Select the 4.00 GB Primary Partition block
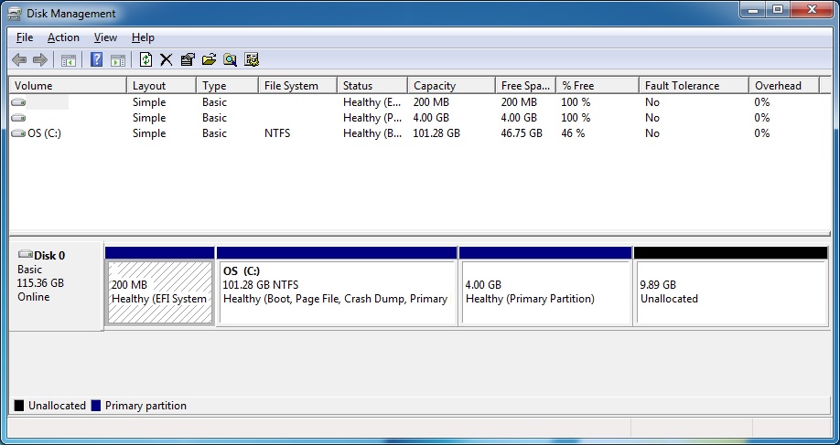This screenshot has height=445, width=840. (x=546, y=292)
